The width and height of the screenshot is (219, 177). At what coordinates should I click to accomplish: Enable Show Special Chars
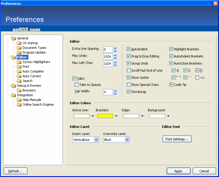point(129,85)
